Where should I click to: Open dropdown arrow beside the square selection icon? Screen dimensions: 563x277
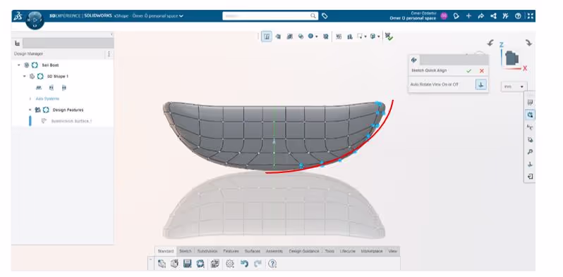(365, 37)
